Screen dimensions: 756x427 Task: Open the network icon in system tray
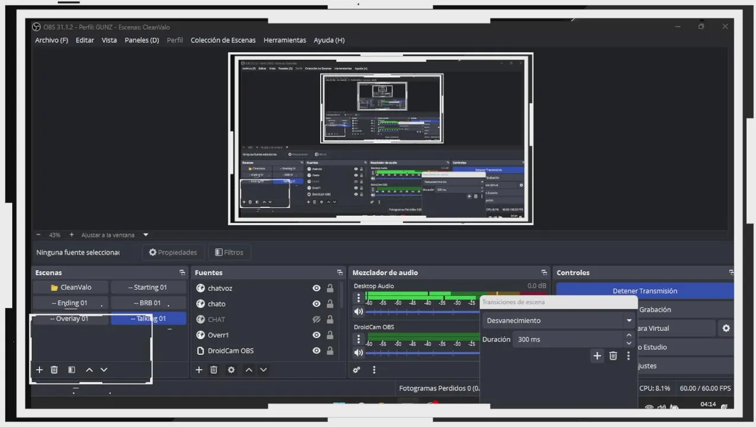click(649, 407)
